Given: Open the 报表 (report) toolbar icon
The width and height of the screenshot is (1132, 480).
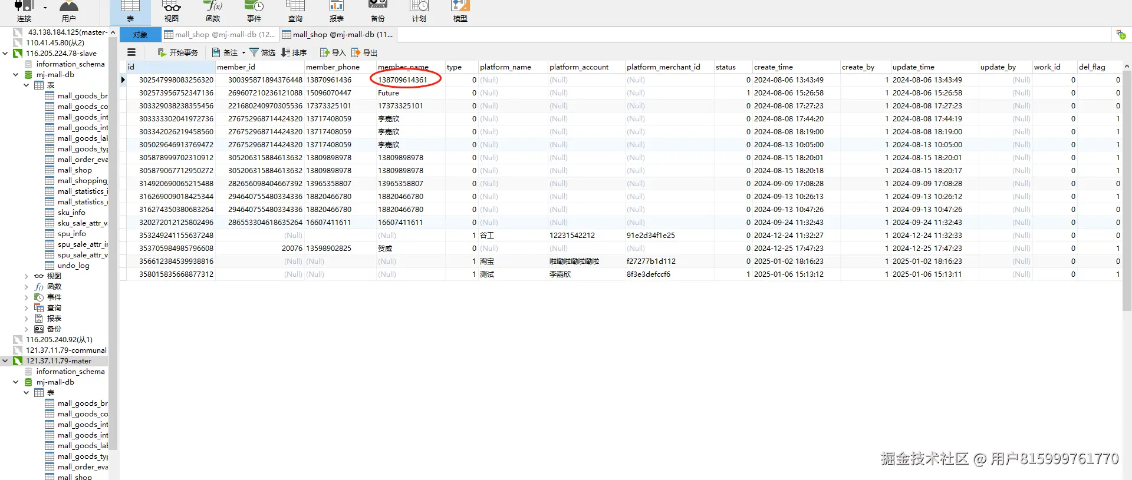Looking at the screenshot, I should coord(337,11).
